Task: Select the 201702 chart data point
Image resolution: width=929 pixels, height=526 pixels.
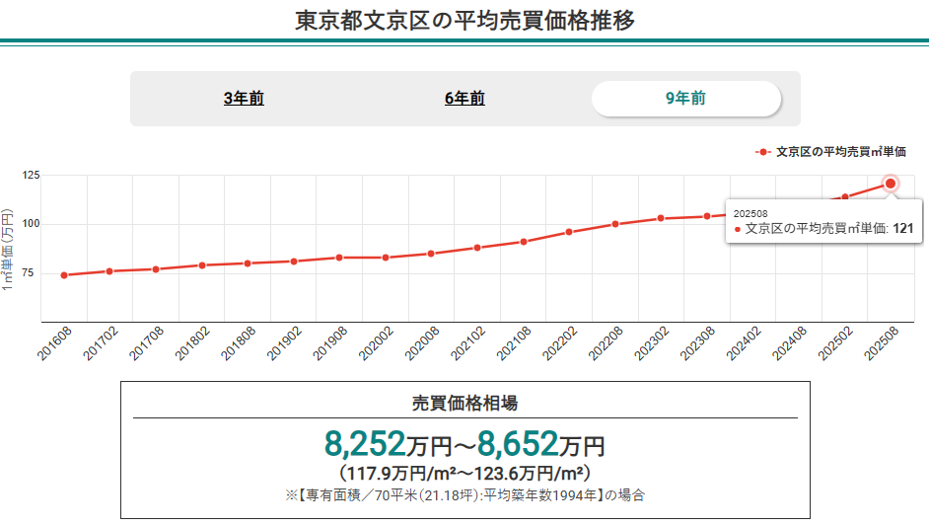Action: 109,271
